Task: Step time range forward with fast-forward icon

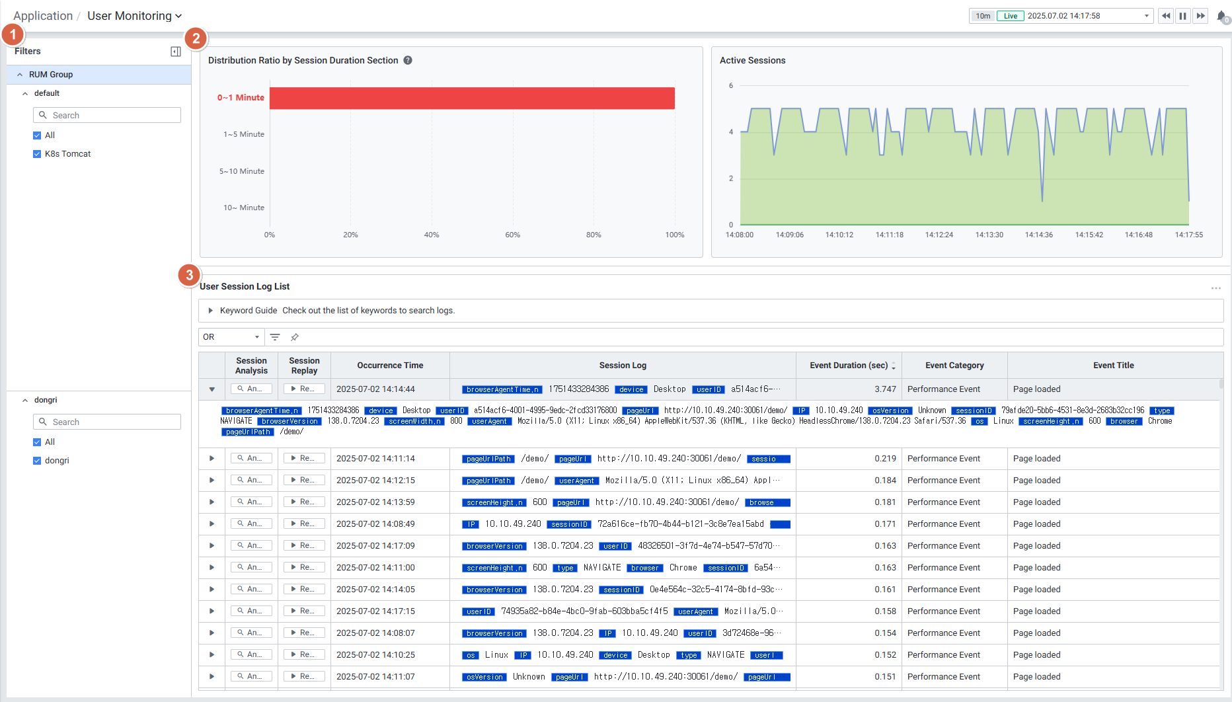Action: pyautogui.click(x=1201, y=16)
